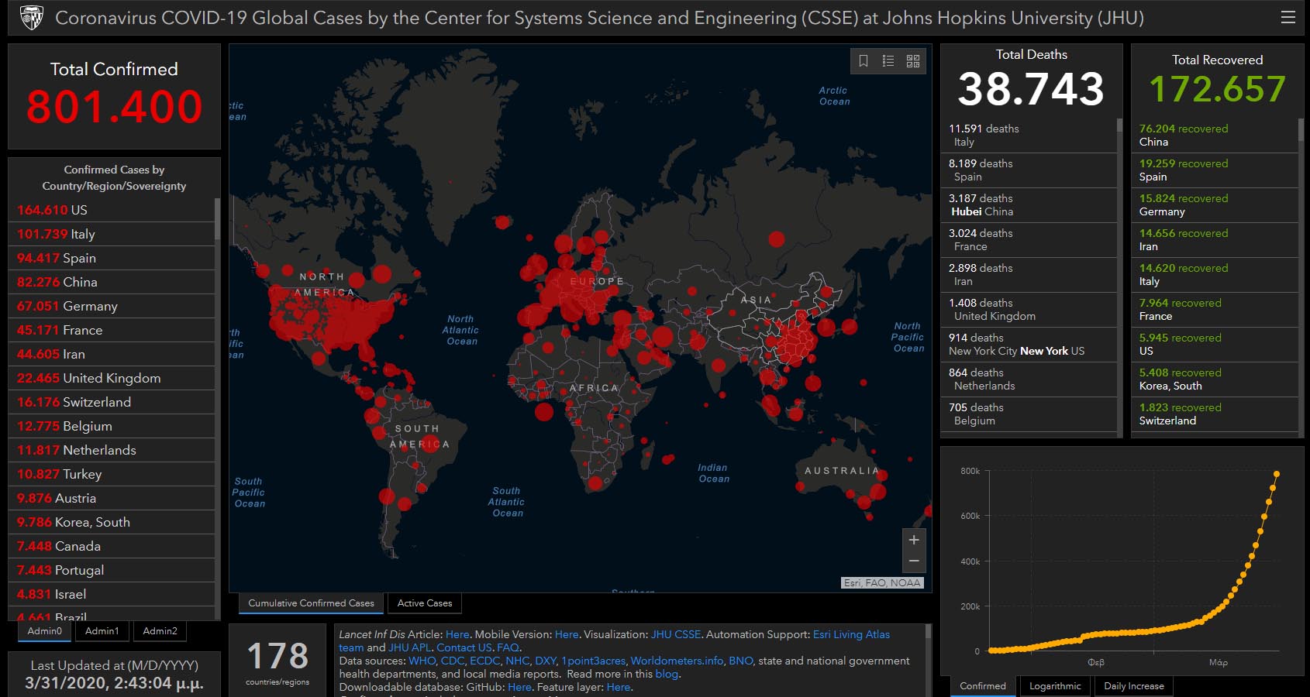Select 94.417 Spain in country list
Screen dimensions: 1310x697
tap(112, 258)
